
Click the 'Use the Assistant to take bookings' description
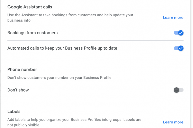70,15
